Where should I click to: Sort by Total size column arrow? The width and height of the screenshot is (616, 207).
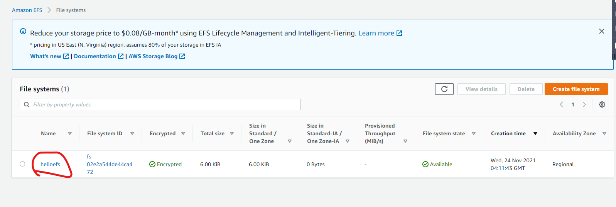coord(232,133)
